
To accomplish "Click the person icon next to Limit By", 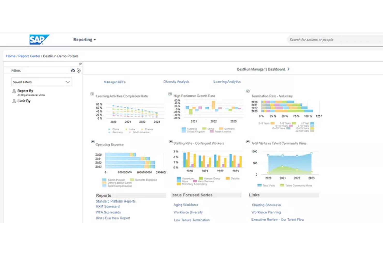I will 14,101.
